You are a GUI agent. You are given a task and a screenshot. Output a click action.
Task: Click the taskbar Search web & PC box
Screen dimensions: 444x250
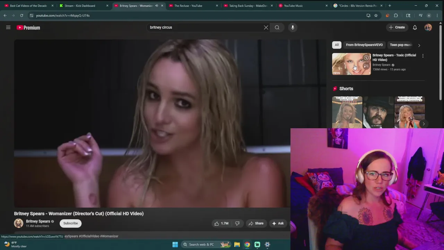(x=206, y=244)
